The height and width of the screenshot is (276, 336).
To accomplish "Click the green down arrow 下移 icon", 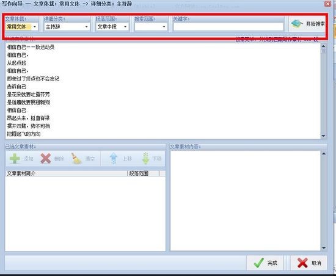I will tap(145, 158).
